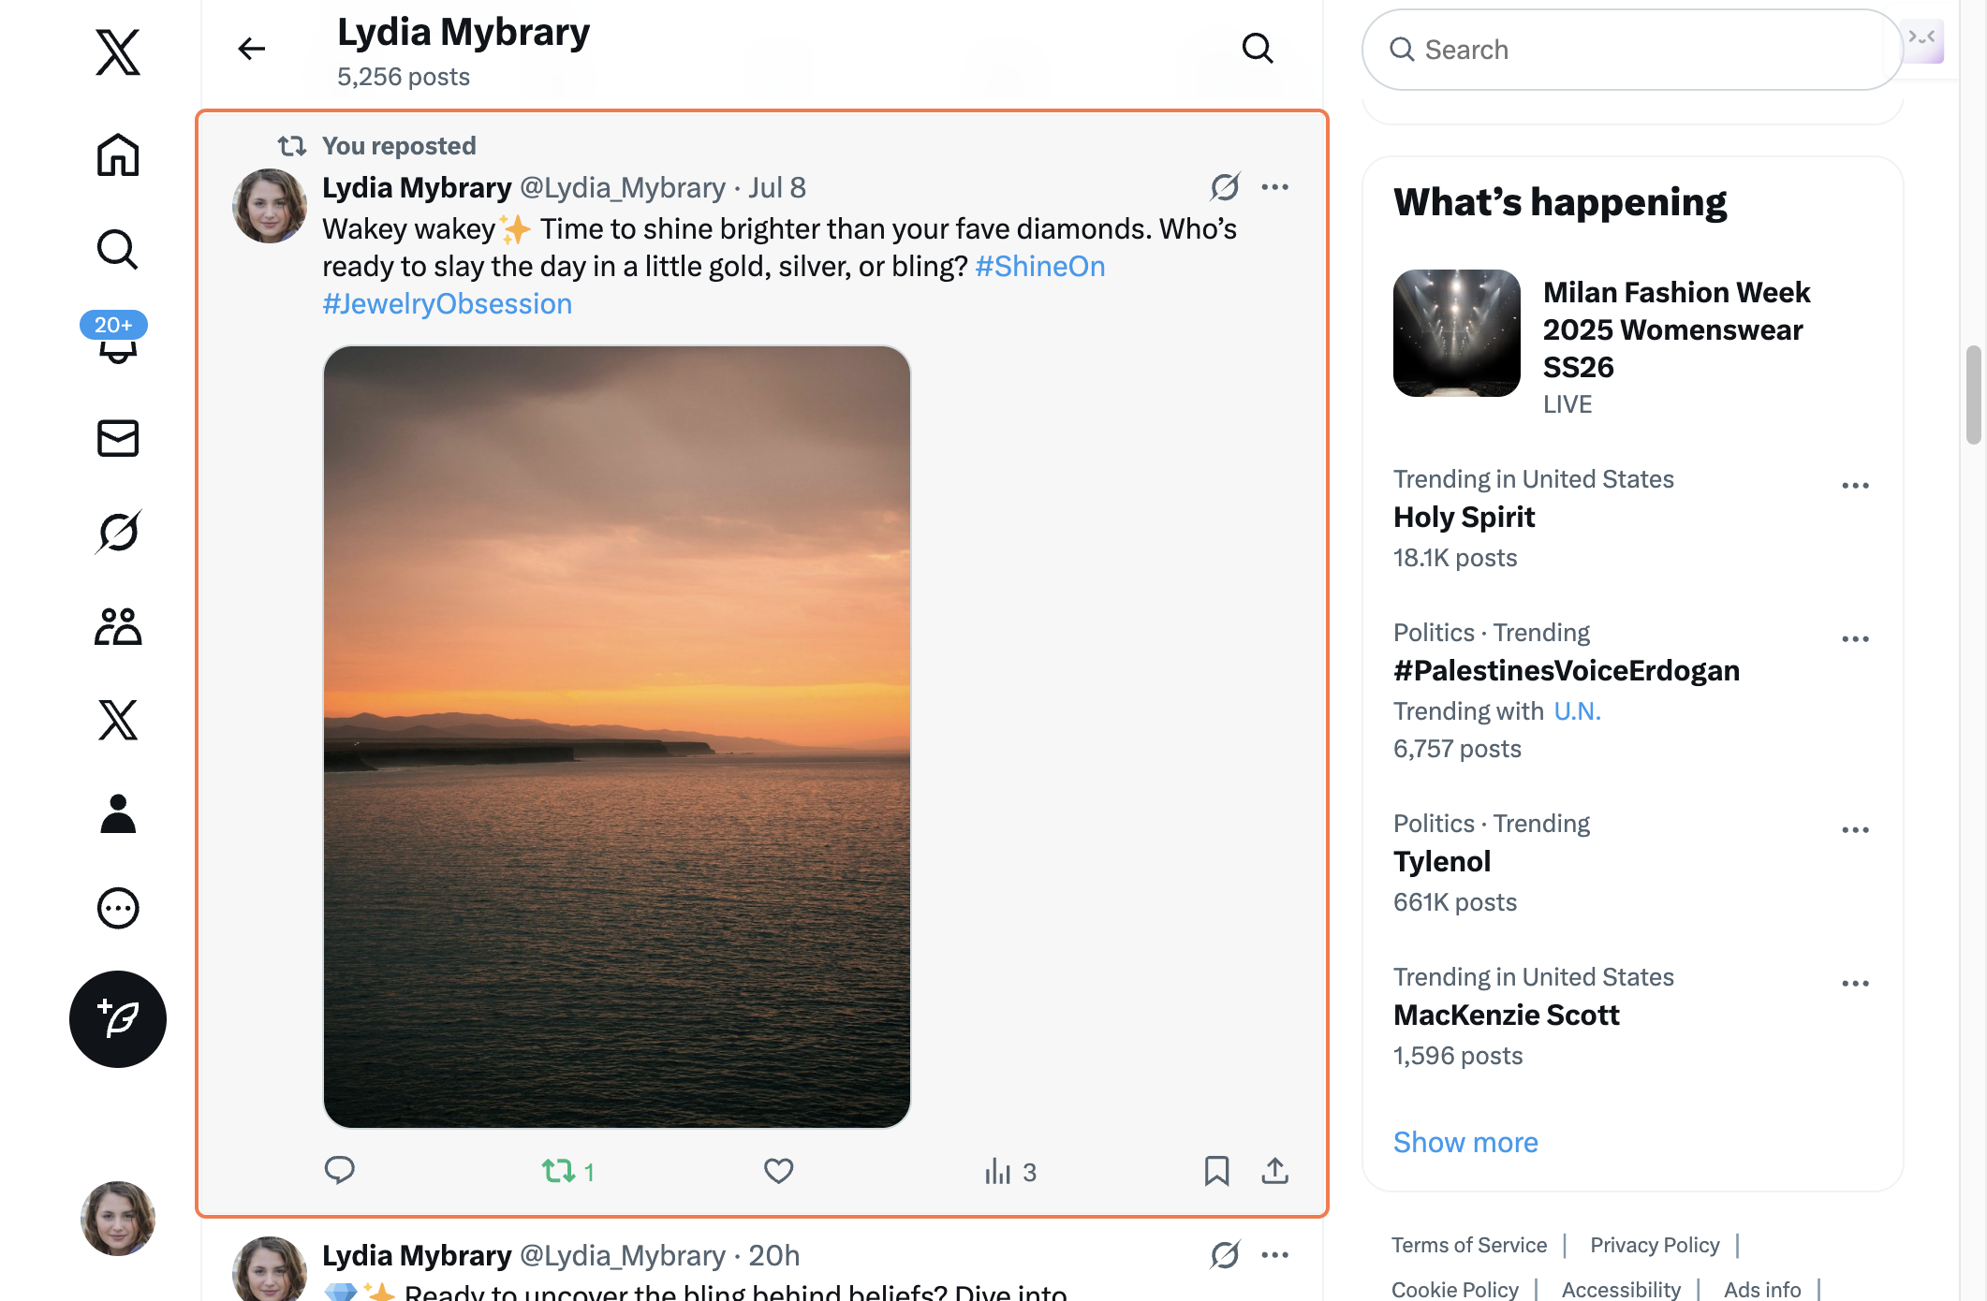
Task: Open the Explore magnifier in sidebar
Action: click(x=118, y=249)
